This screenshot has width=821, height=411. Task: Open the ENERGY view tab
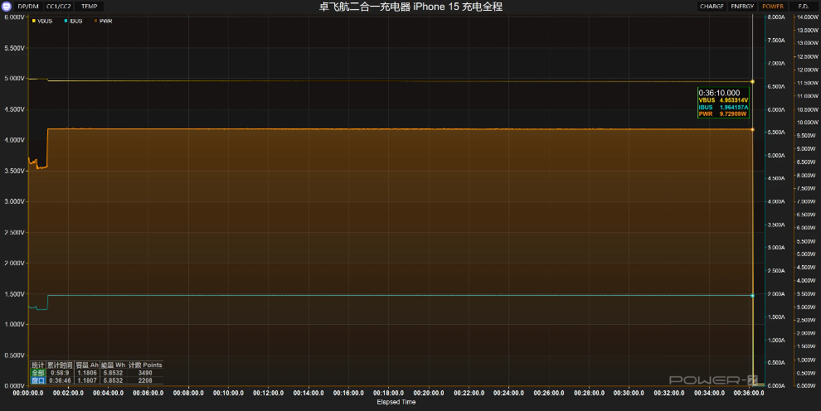tap(742, 7)
